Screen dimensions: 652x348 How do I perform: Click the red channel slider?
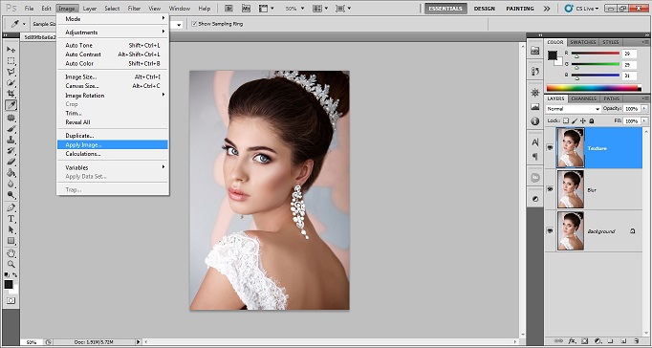click(596, 54)
